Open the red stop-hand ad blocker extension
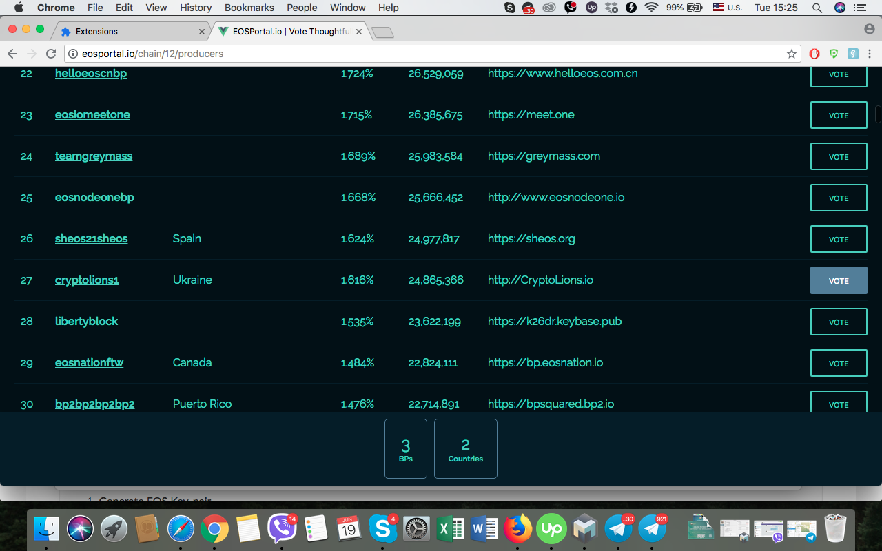The height and width of the screenshot is (551, 882). pos(814,54)
